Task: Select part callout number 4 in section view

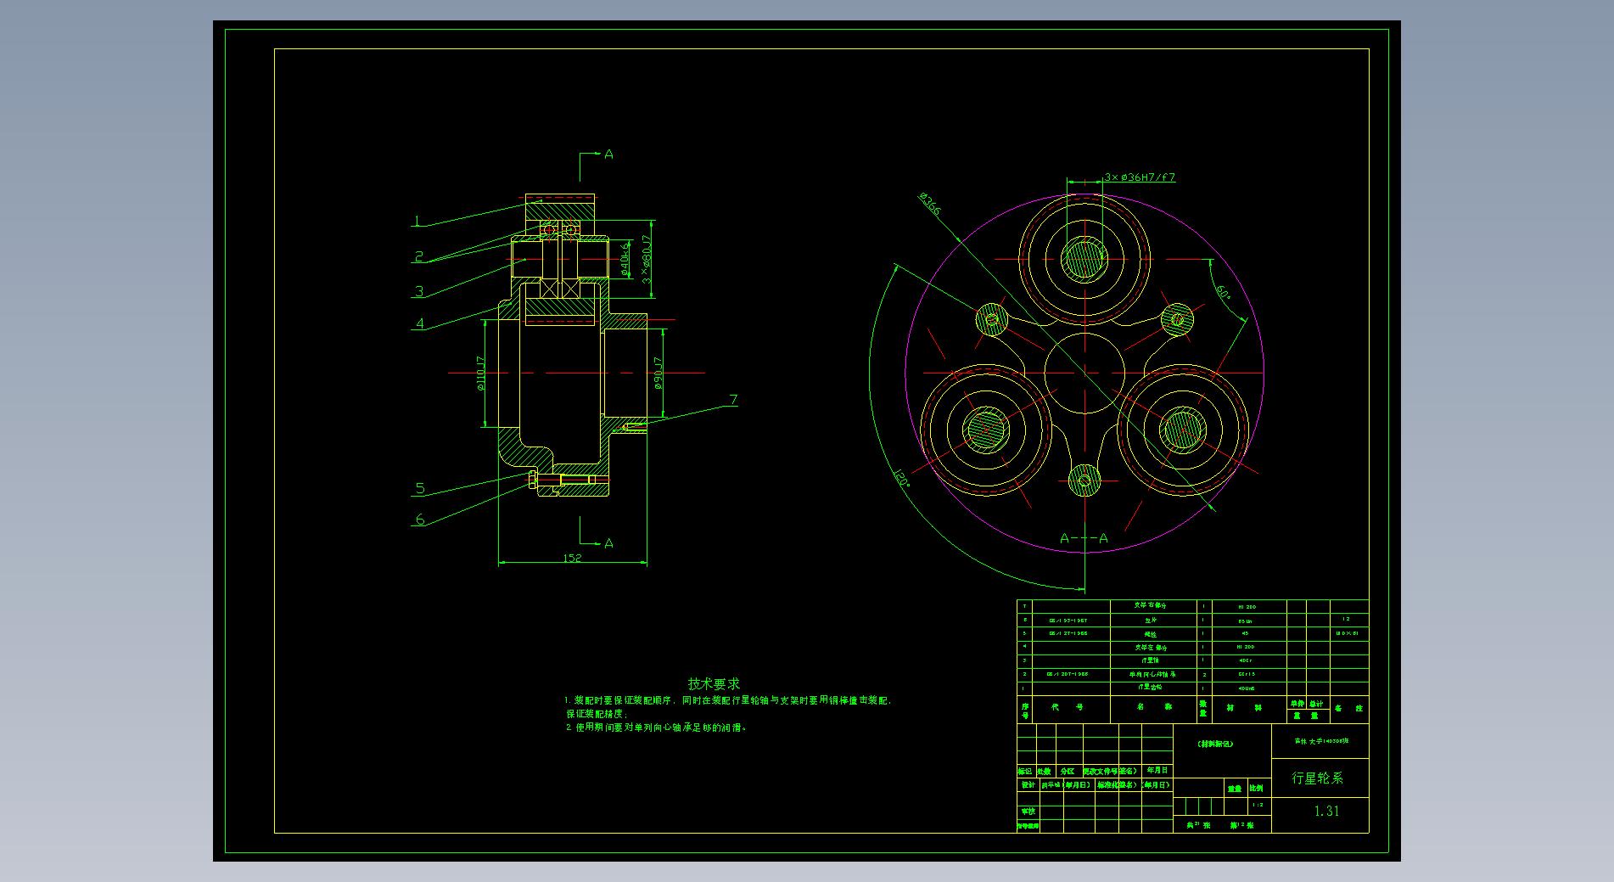Action: click(x=419, y=323)
